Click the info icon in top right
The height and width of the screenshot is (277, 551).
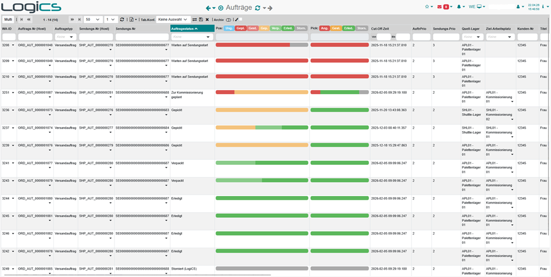(543, 7)
